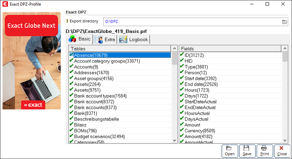Viewport: 292px width, 159px height.
Task: Click the Save button
Action: click(247, 151)
